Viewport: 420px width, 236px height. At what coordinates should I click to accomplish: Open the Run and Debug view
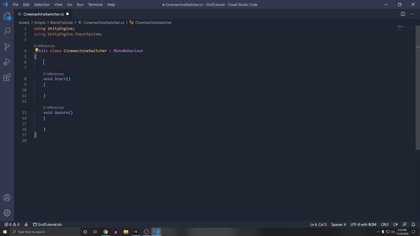tap(7, 62)
